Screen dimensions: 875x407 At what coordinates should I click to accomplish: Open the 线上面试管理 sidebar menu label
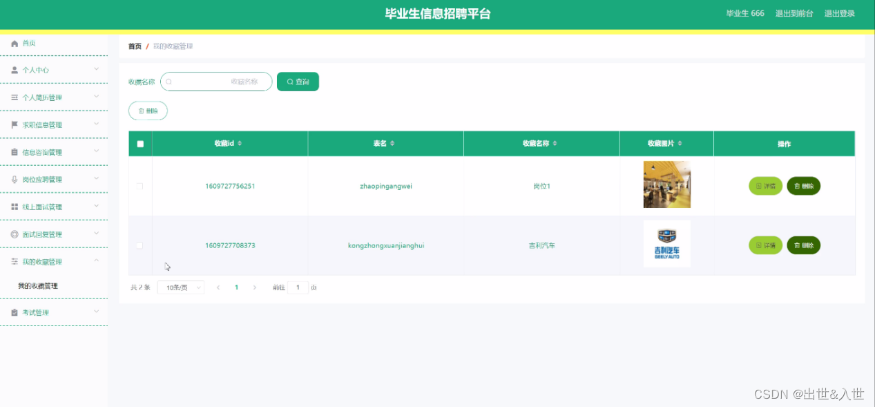coord(42,207)
